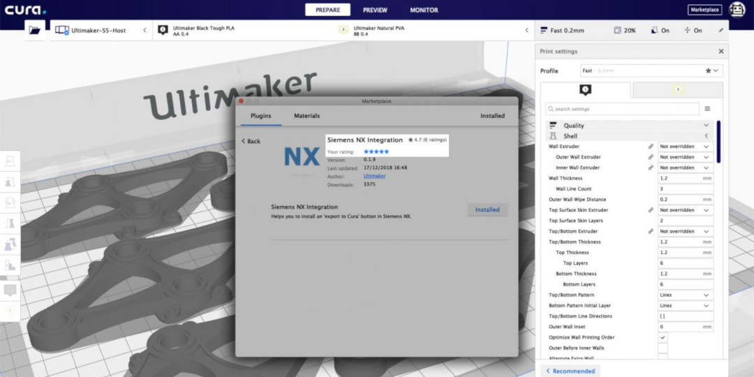Open Top/Bottom Pattern dropdown

pos(686,295)
